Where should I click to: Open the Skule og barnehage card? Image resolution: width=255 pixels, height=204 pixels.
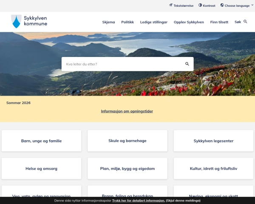[x=127, y=141]
